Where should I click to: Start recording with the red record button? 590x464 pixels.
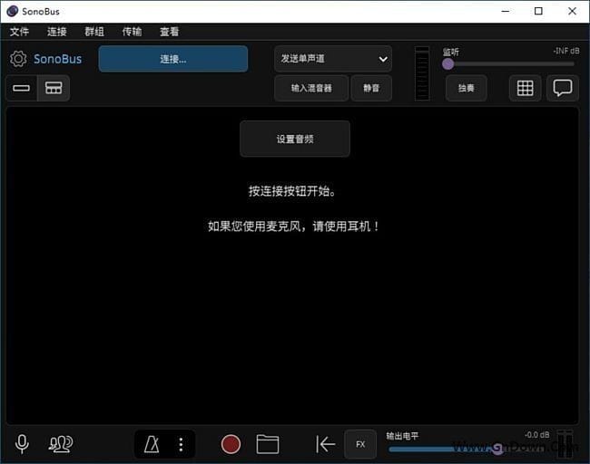point(231,444)
